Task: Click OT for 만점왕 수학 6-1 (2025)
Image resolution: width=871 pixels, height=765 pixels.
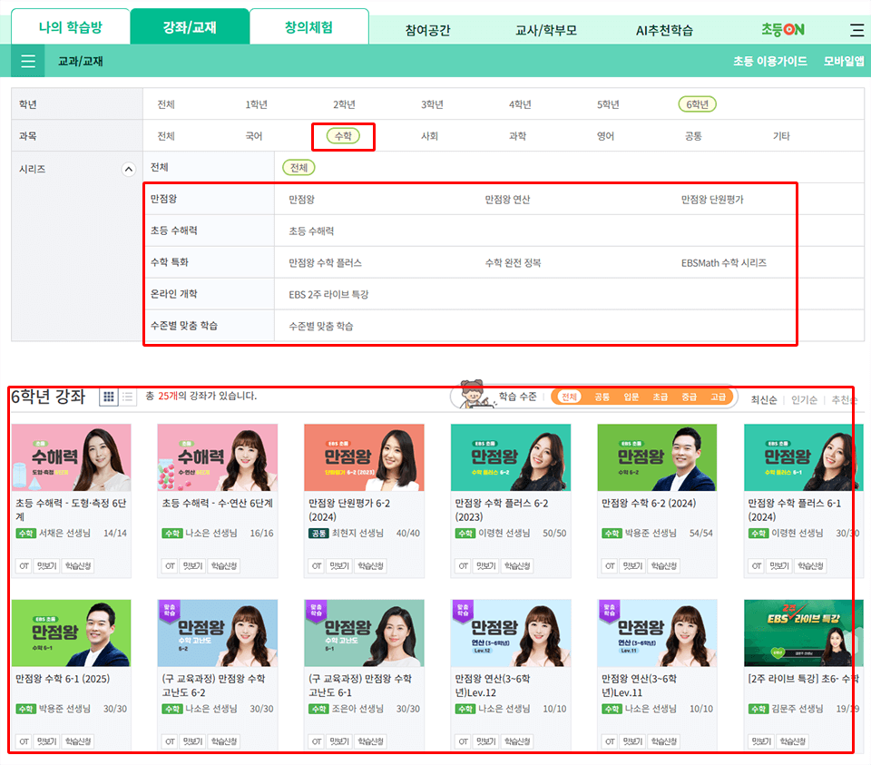Action: point(24,741)
